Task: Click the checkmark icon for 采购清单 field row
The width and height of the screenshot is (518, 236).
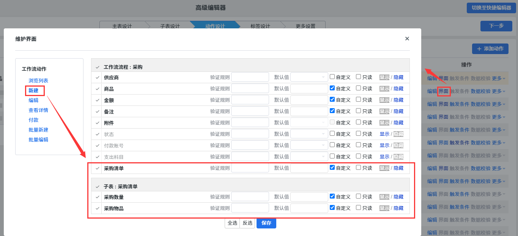Action: (x=98, y=168)
